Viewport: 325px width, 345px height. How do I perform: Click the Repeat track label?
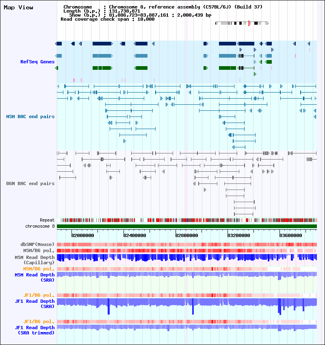point(47,220)
